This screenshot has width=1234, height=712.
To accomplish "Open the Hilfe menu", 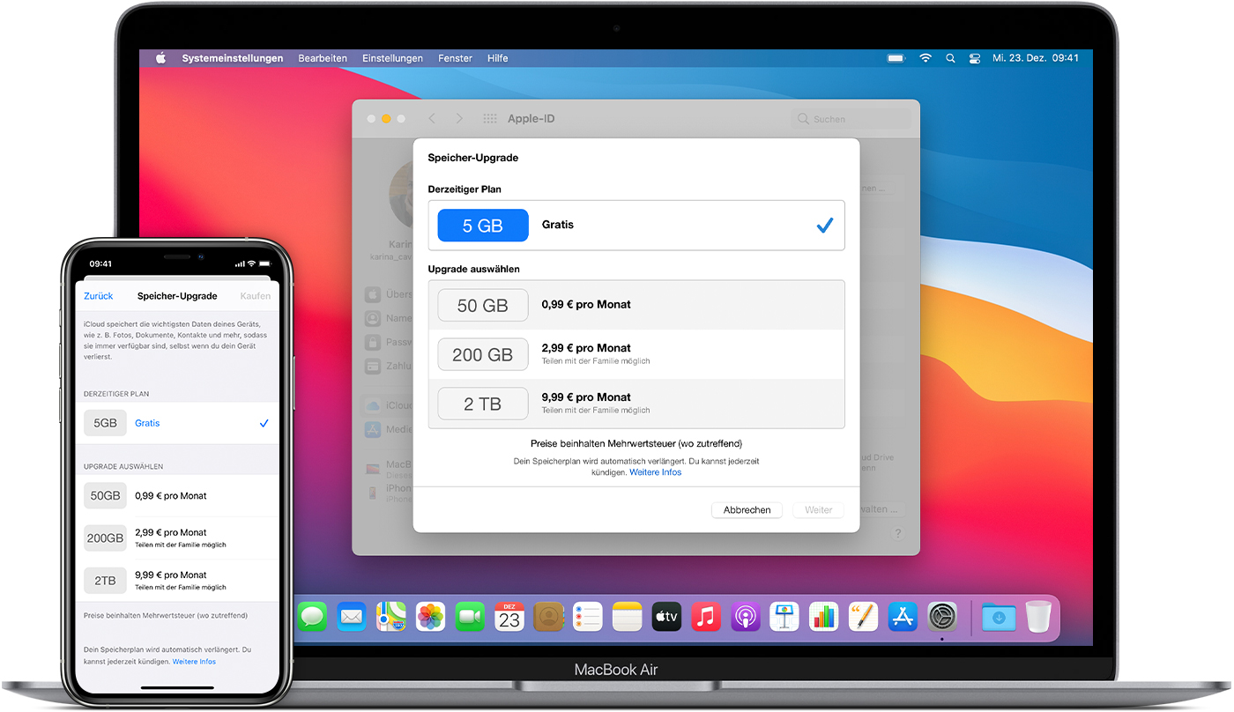I will click(497, 58).
